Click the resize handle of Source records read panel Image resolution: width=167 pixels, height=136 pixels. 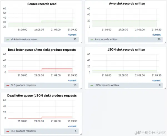point(81,43)
